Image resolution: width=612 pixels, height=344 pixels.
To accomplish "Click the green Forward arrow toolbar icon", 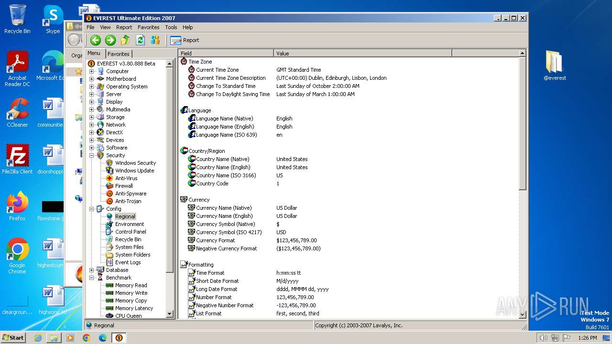I will (x=110, y=40).
